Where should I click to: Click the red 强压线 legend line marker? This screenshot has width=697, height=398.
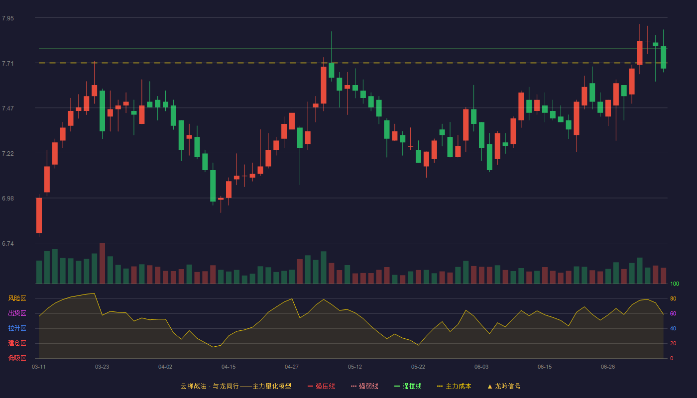click(x=311, y=386)
